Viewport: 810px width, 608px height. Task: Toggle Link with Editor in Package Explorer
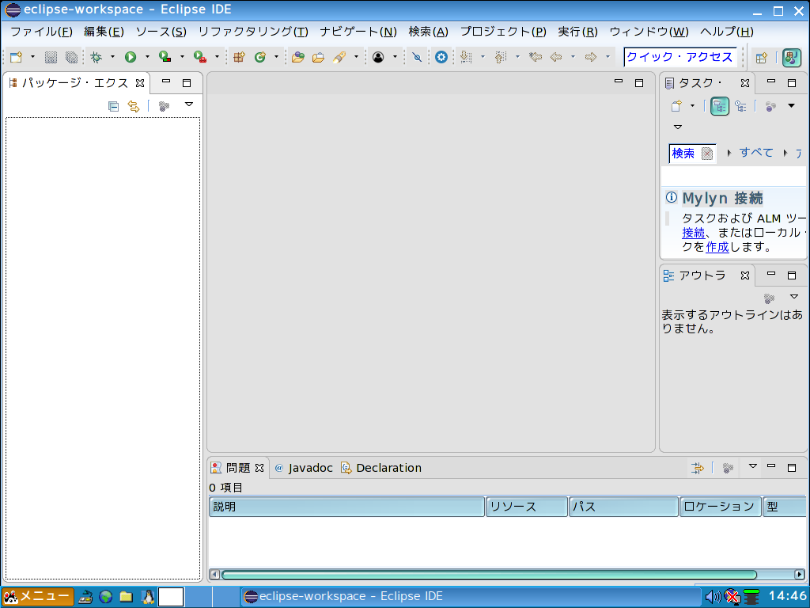(134, 107)
